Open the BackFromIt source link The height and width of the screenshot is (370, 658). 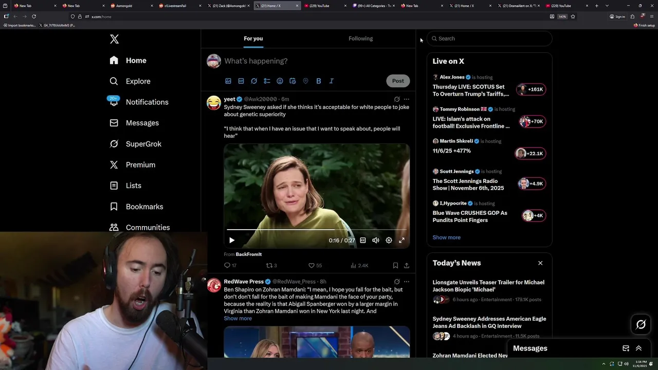coord(249,254)
